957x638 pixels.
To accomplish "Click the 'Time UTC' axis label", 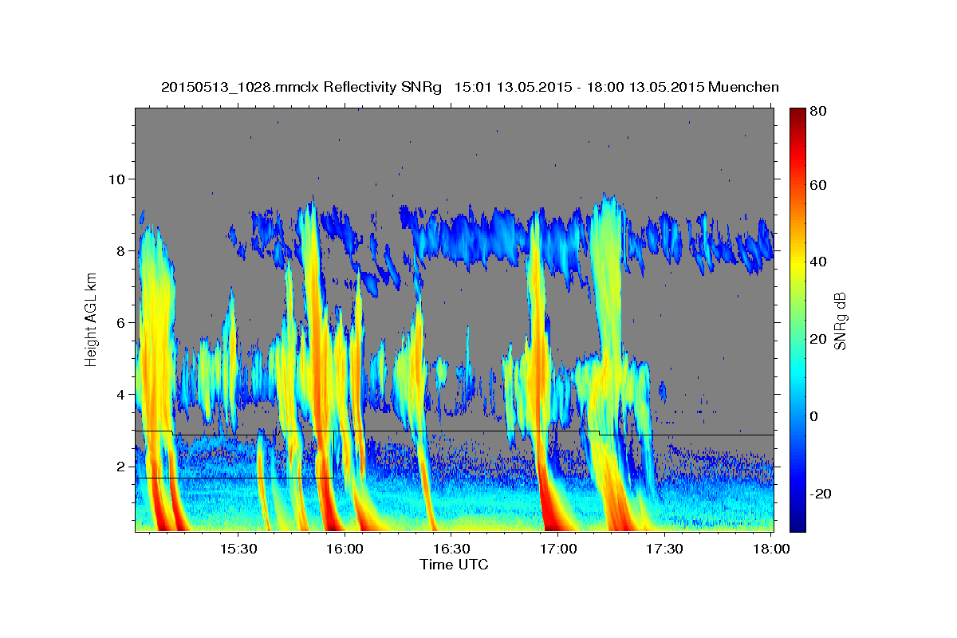I will (x=454, y=565).
